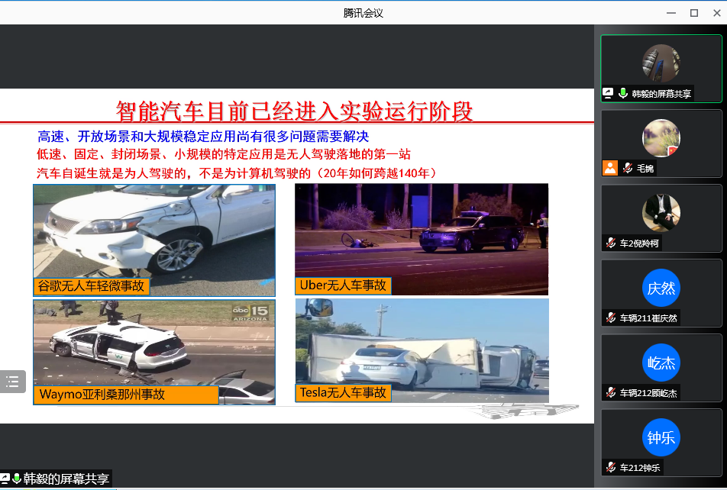
Task: Click name label 车辆211崔庆然
Action: (648, 318)
